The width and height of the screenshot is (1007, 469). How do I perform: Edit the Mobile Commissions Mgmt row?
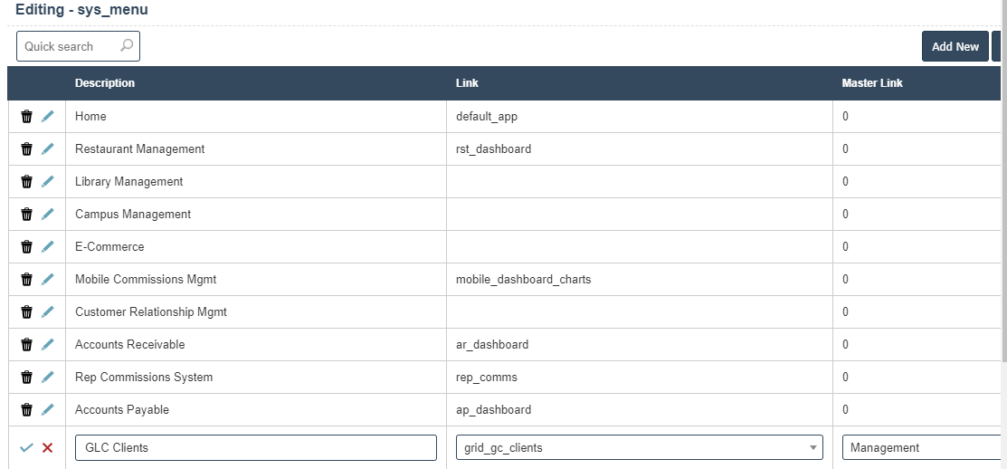tap(48, 280)
